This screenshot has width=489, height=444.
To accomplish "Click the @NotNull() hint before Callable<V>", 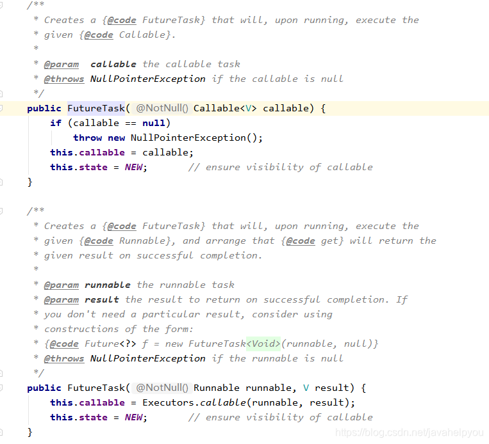I will [162, 108].
